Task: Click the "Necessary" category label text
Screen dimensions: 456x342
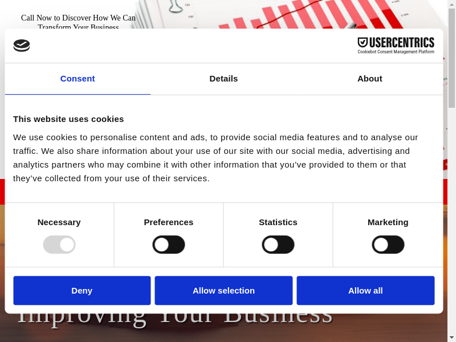Action: pos(59,222)
